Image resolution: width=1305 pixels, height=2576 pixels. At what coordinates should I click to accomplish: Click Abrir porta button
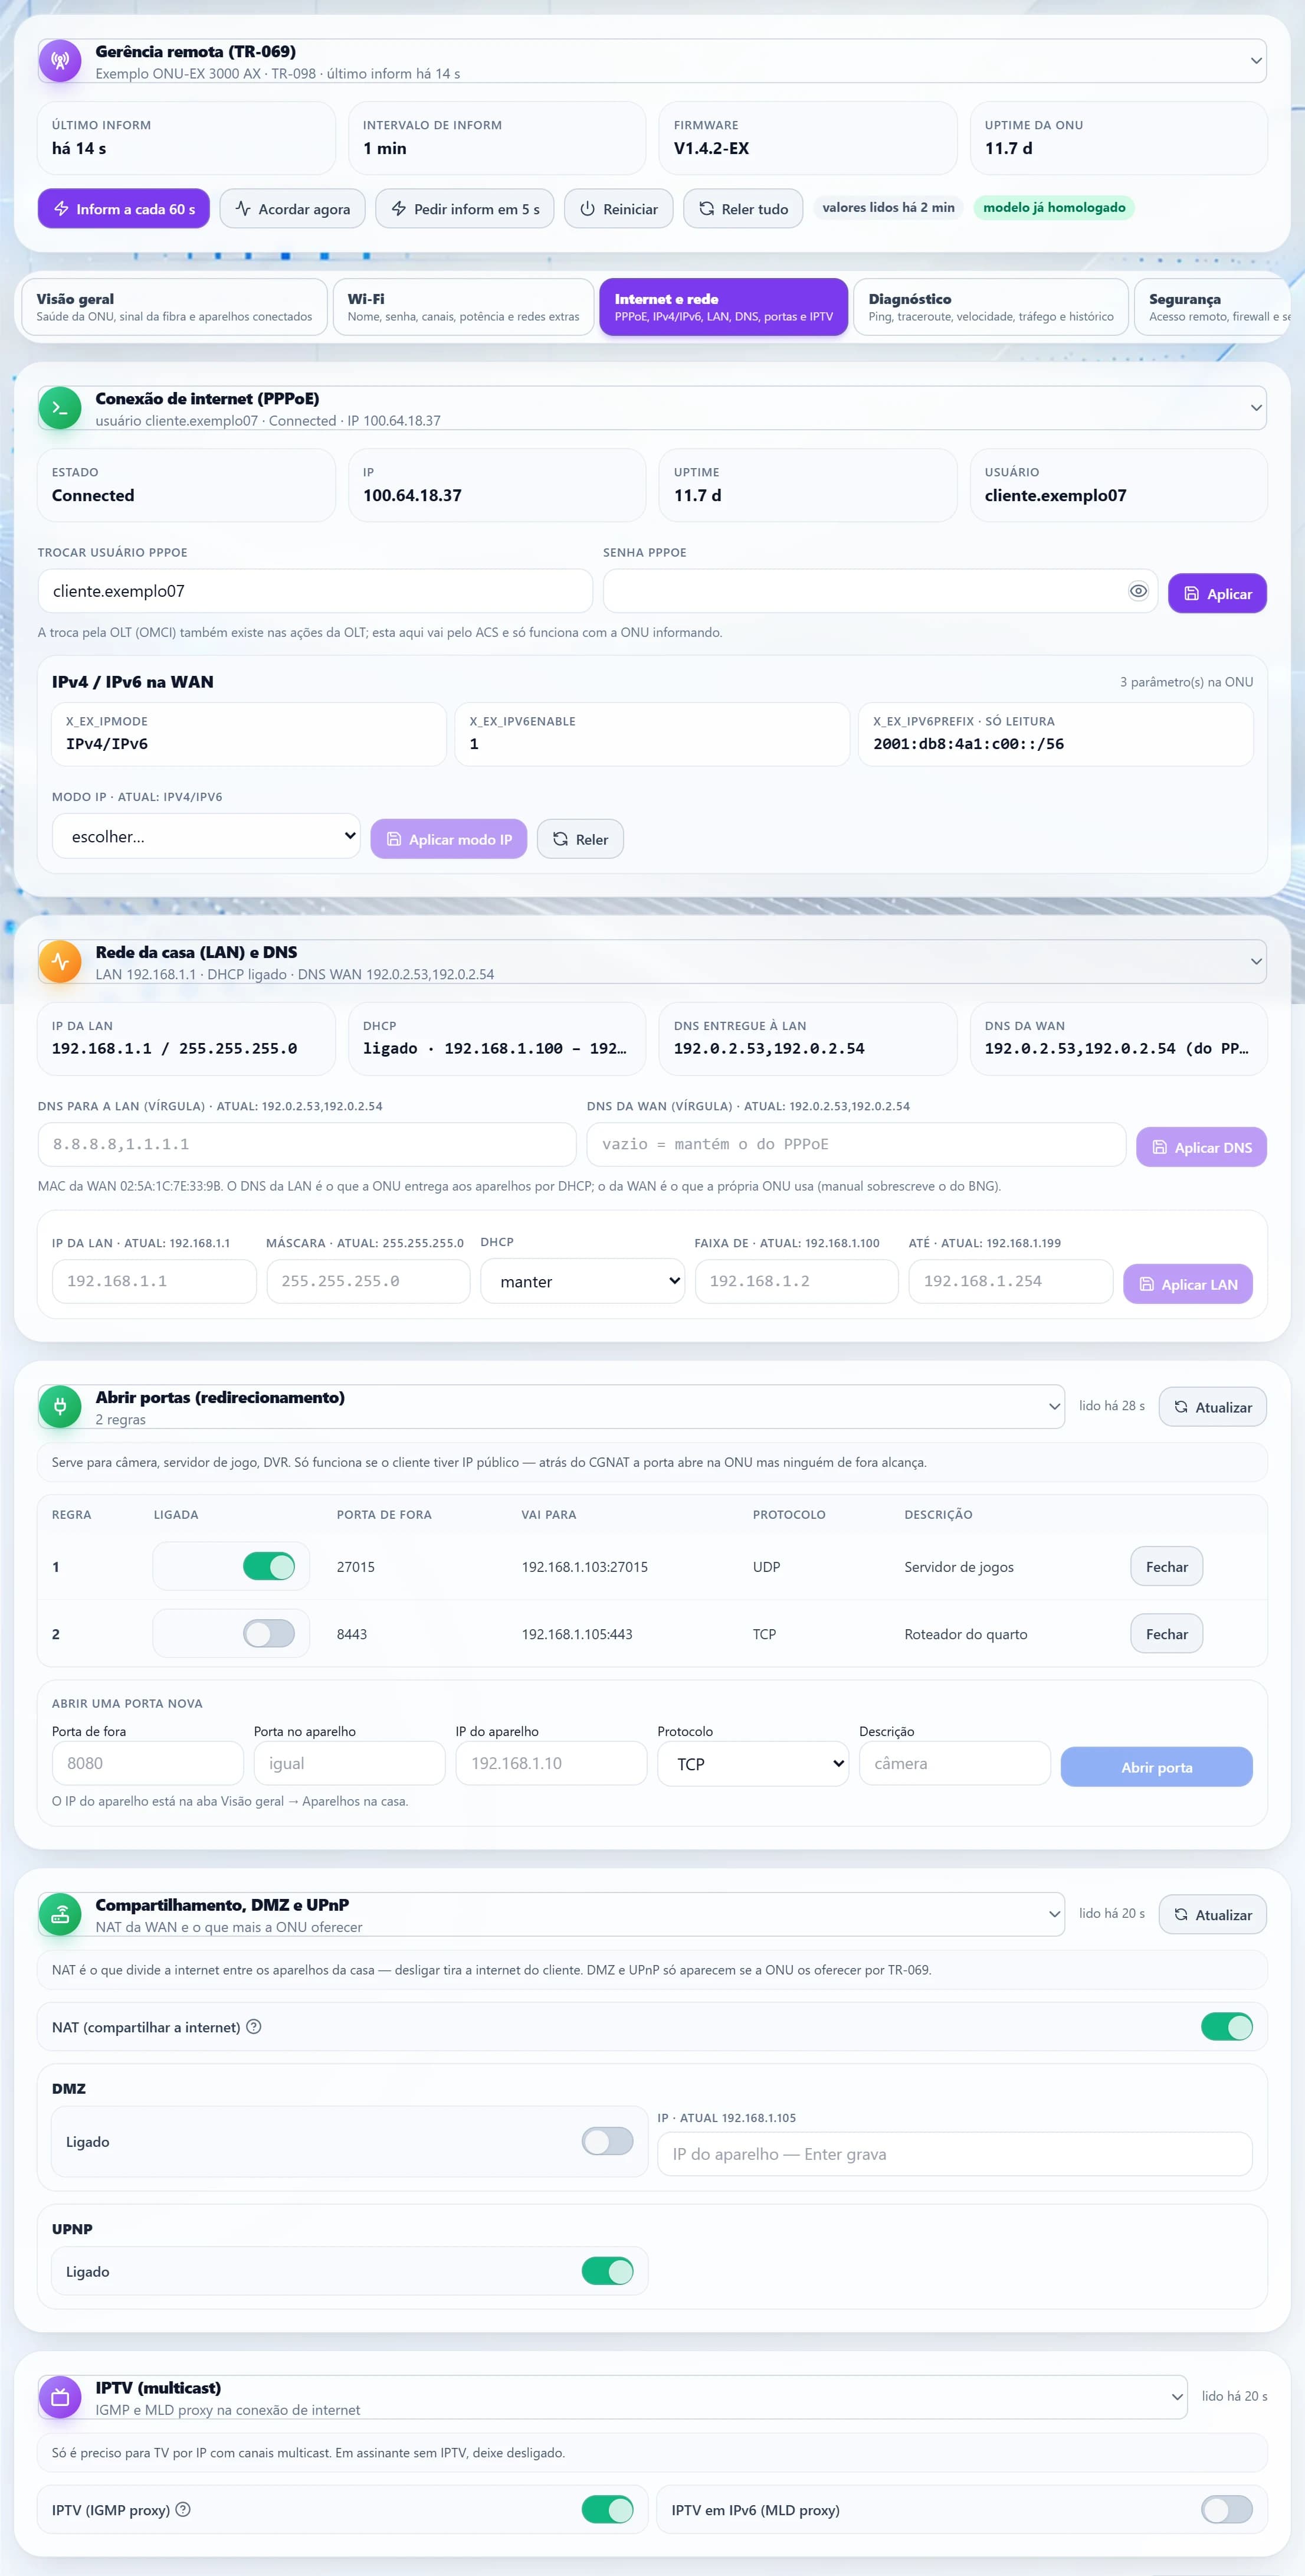click(x=1156, y=1767)
